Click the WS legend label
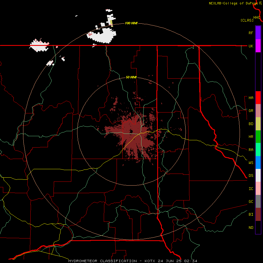The height and width of the screenshot is (263, 263). [x=251, y=162]
